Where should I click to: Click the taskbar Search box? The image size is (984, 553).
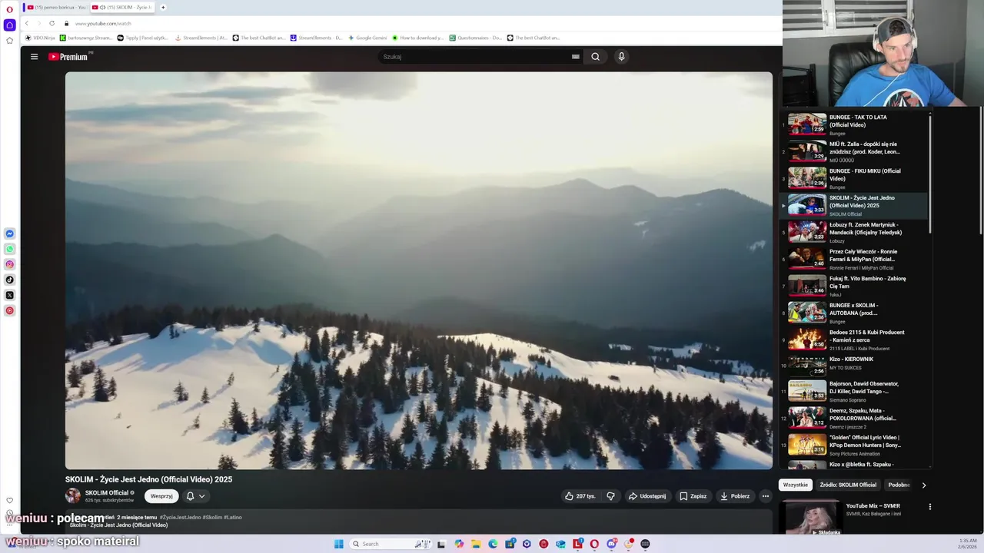(x=391, y=544)
